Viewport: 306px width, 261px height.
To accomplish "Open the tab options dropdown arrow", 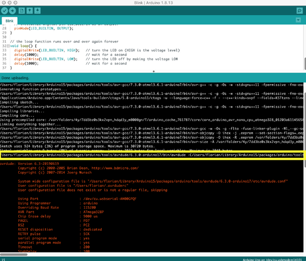I will coord(298,20).
